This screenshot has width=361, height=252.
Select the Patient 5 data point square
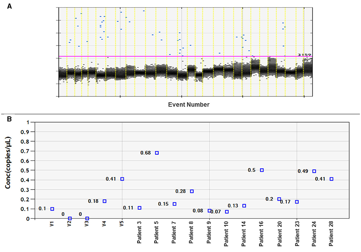tap(157, 153)
